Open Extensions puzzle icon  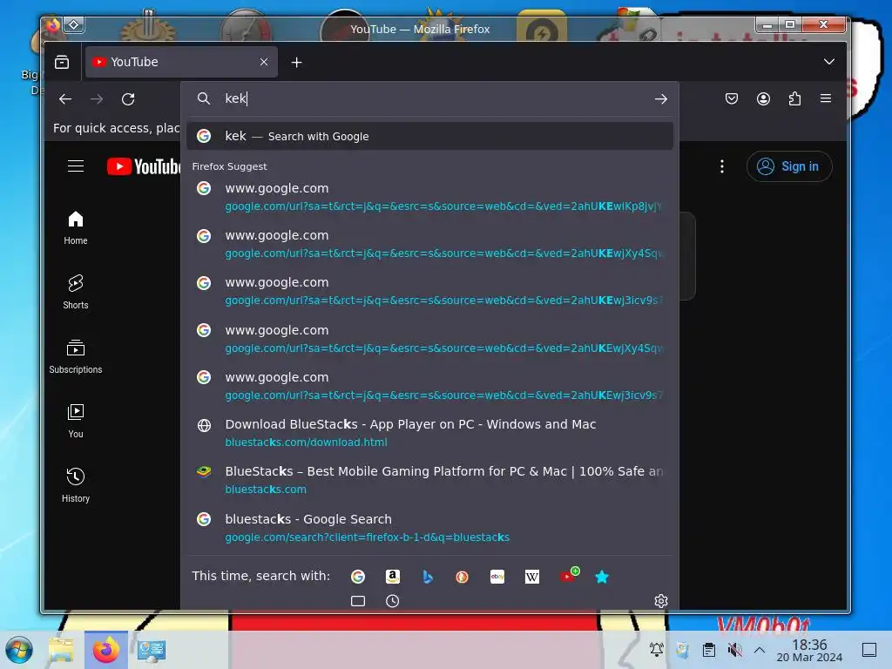(794, 99)
